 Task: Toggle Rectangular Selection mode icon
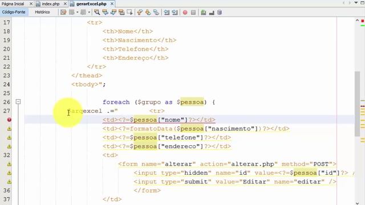click(x=129, y=13)
